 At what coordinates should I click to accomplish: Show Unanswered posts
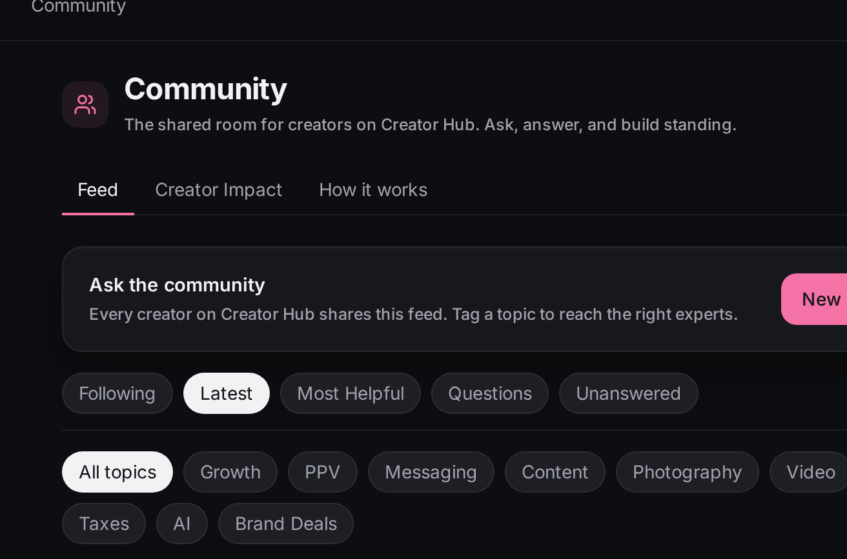pos(628,393)
